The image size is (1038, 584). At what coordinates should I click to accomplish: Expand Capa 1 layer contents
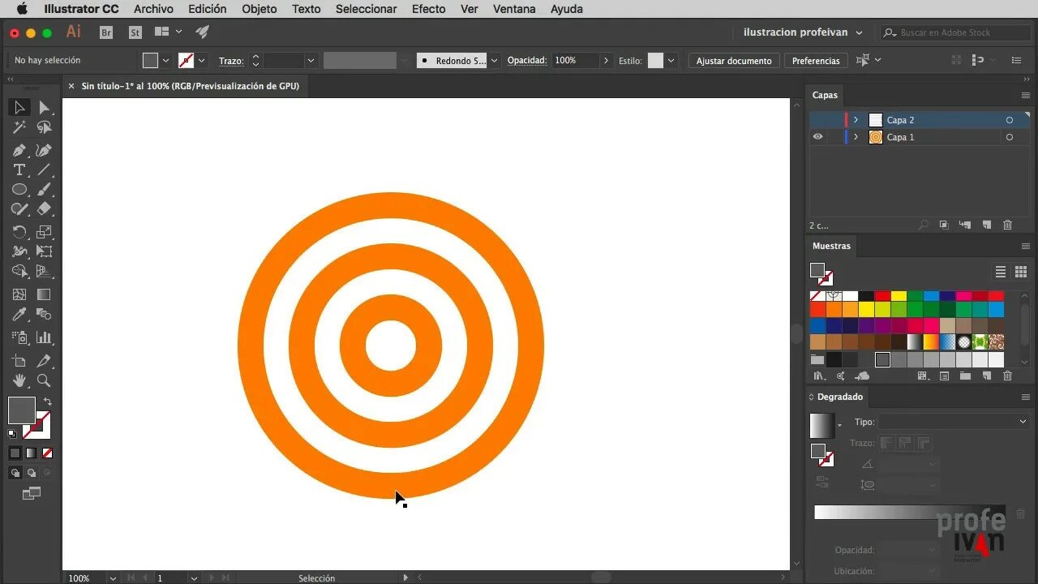pyautogui.click(x=856, y=137)
